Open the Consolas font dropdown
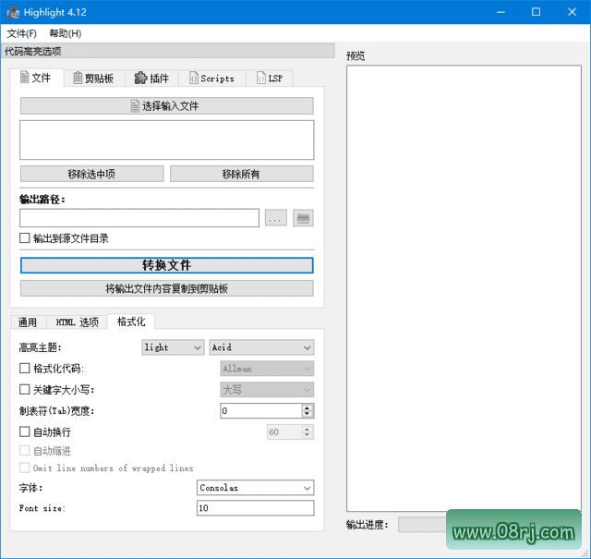Image resolution: width=591 pixels, height=559 pixels. click(255, 488)
